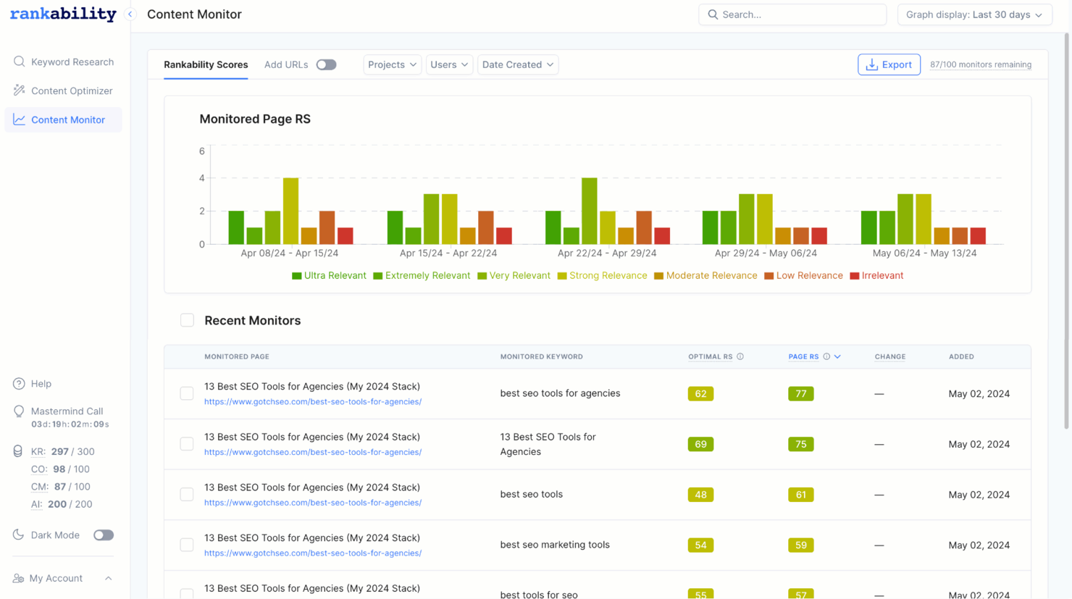Click the Irrelevant legend swatch
This screenshot has width=1072, height=599.
tap(854, 276)
